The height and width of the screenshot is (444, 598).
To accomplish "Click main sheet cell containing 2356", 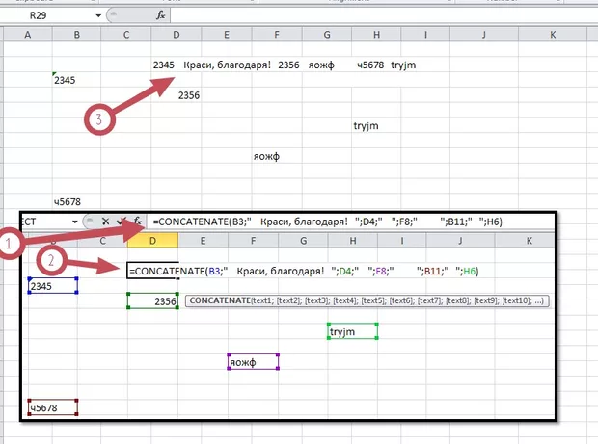I will (177, 95).
